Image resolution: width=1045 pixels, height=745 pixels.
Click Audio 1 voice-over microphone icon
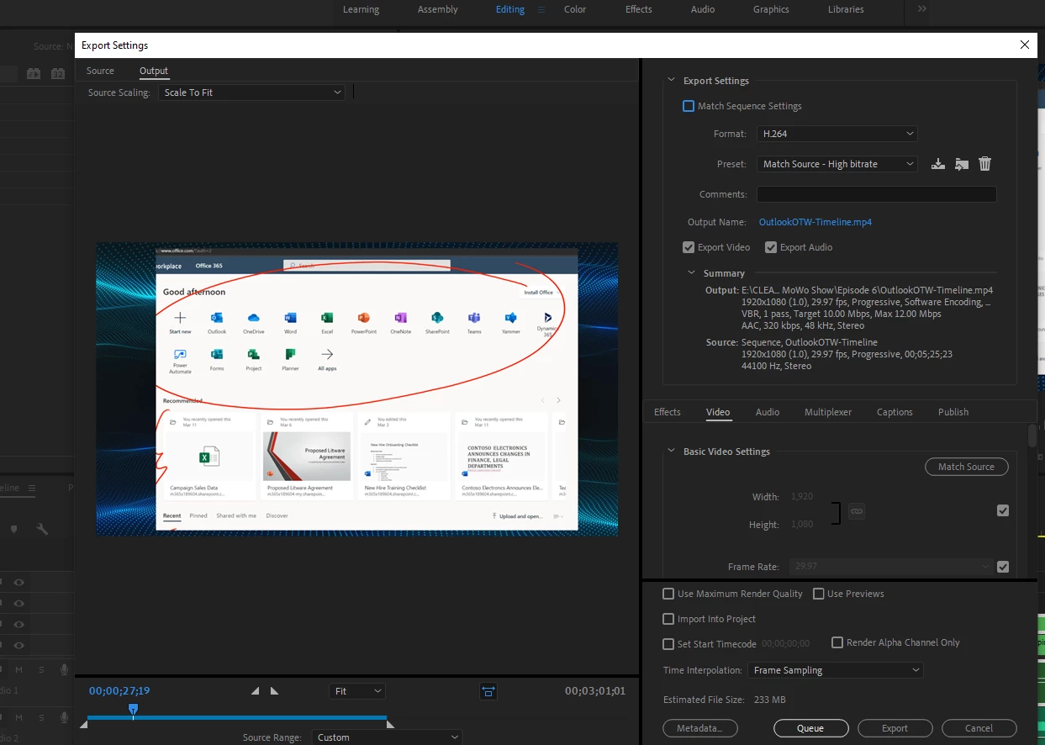coord(64,669)
